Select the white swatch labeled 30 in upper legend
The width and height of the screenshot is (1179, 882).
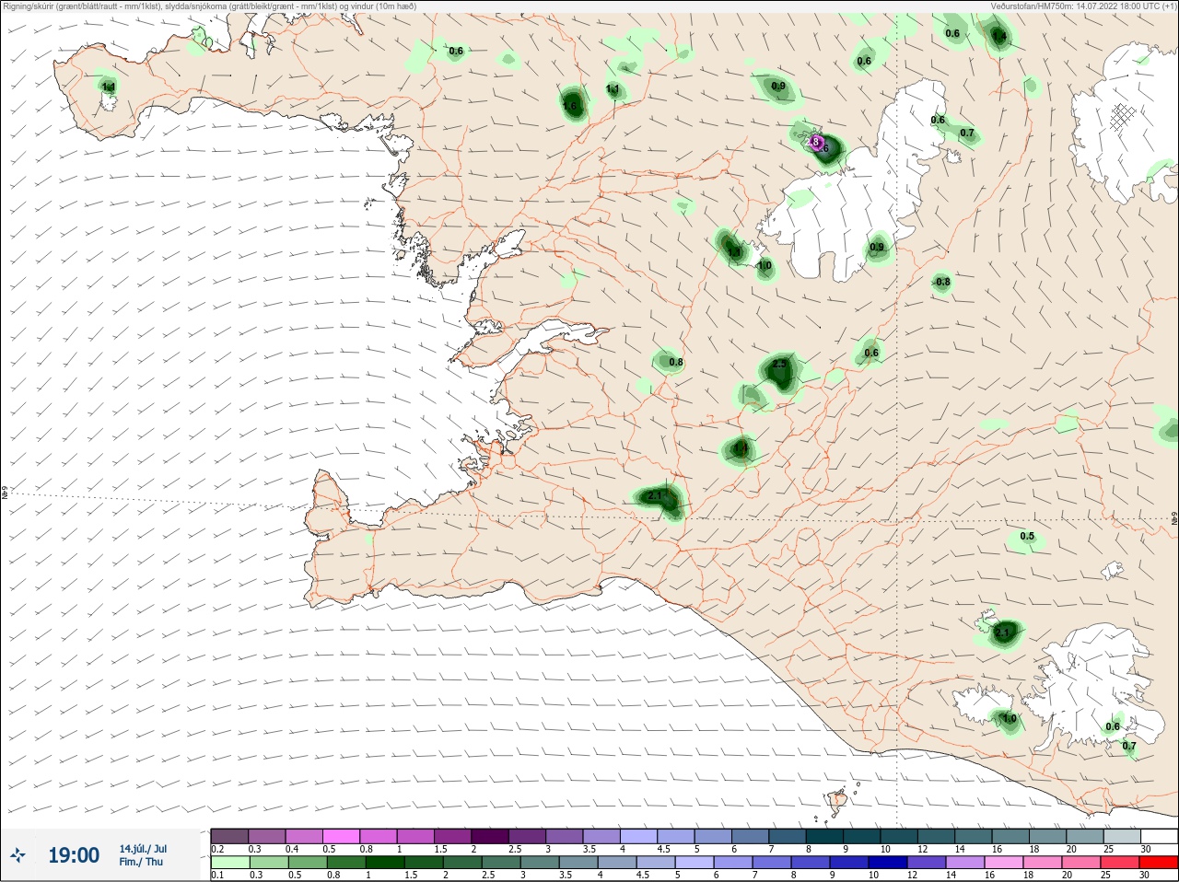(x=1159, y=836)
